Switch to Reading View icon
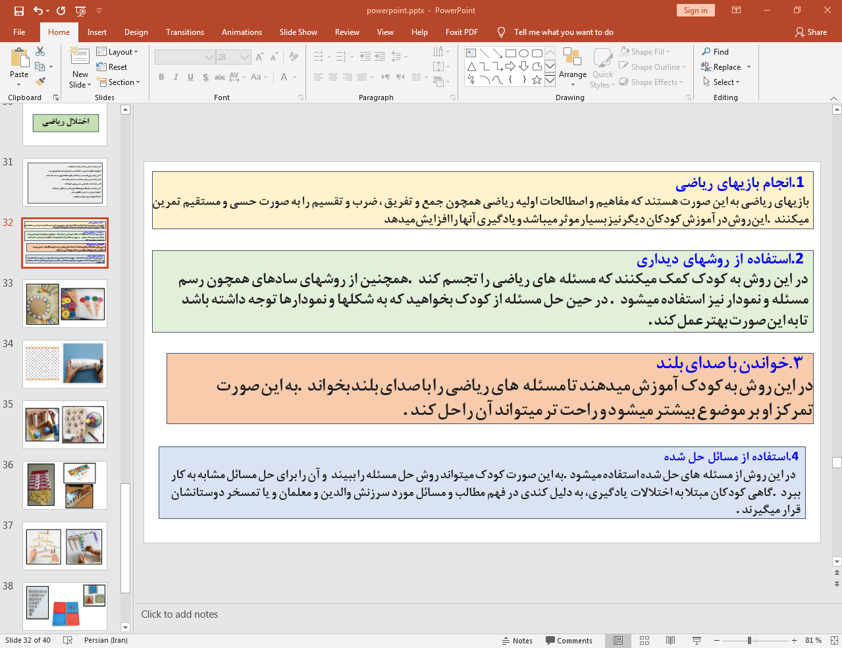This screenshot has width=842, height=648. (x=670, y=640)
